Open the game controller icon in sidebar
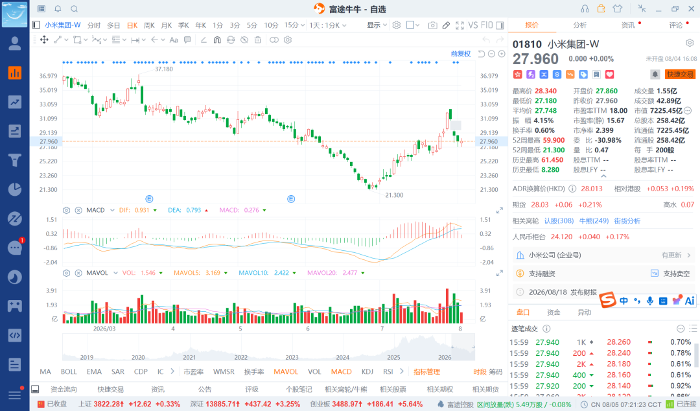 pos(15,306)
